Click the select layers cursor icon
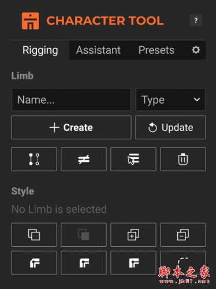This screenshot has width=216, height=289. (x=133, y=159)
